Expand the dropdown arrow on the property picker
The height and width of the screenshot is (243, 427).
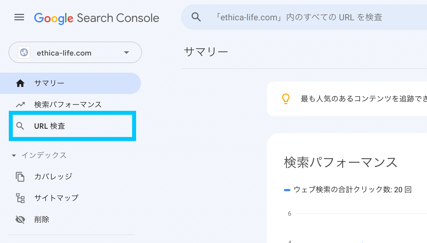[126, 53]
